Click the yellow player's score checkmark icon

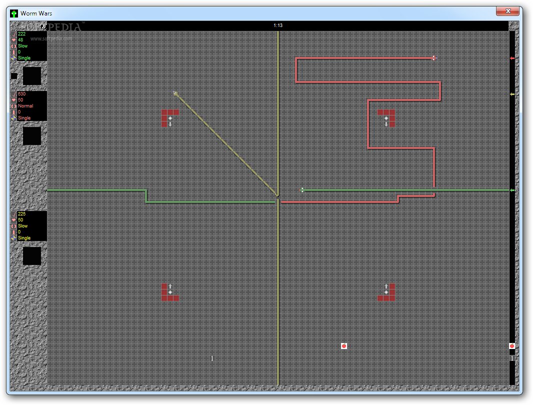[x=14, y=214]
